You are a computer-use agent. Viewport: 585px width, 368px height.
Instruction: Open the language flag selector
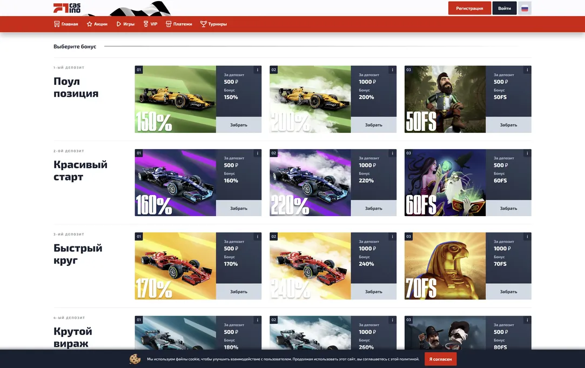(x=524, y=8)
